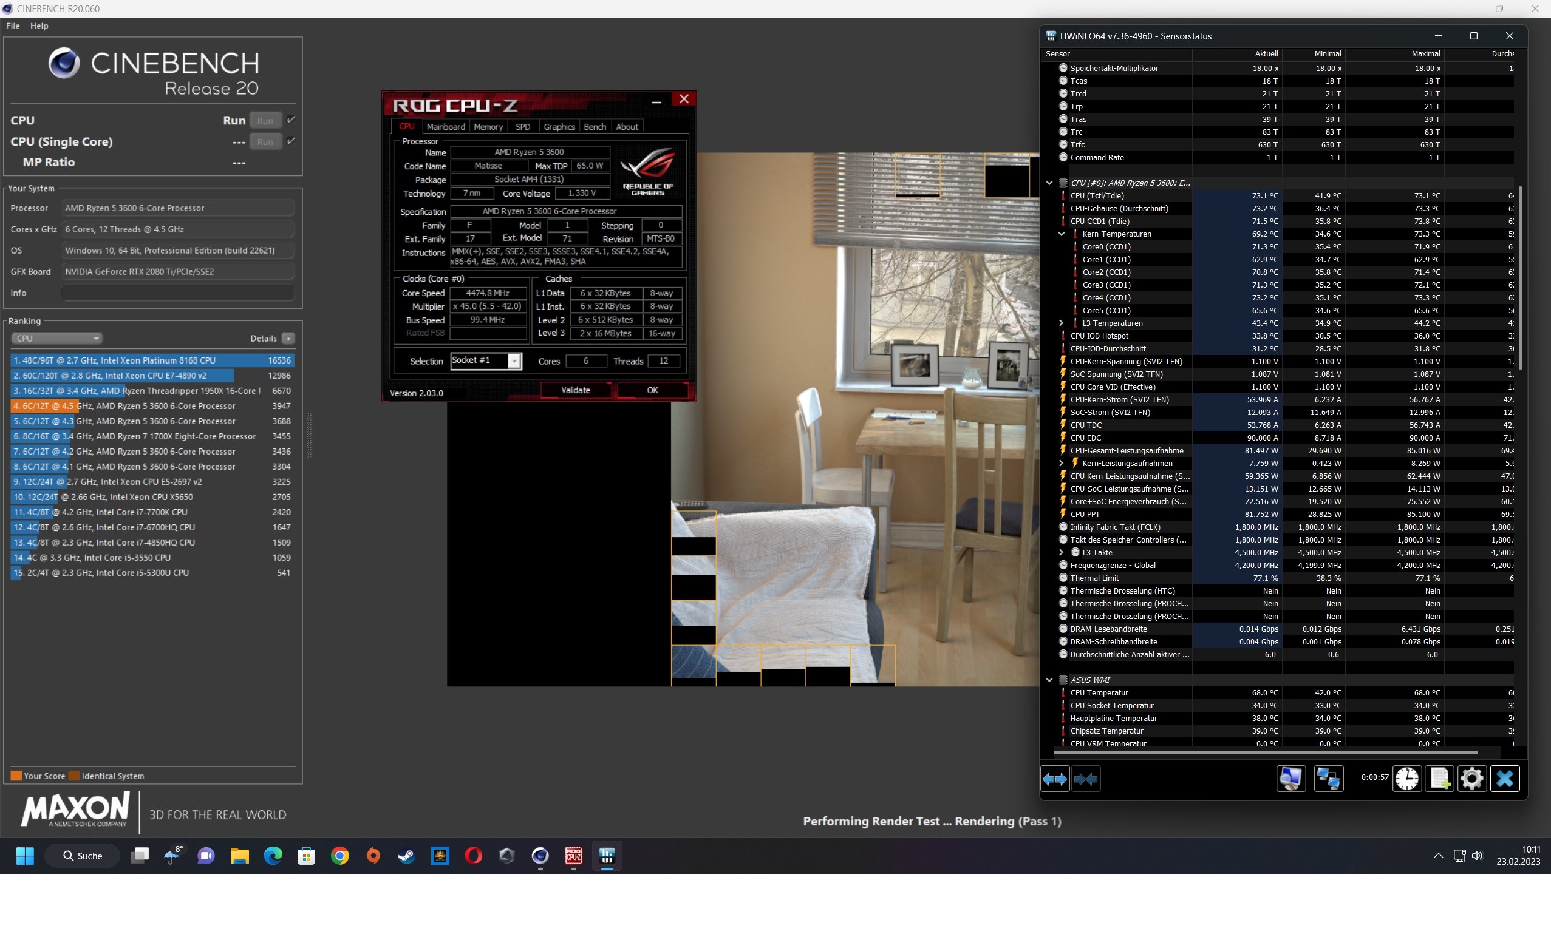Open HWiNFO sensor settings gear icon
The image size is (1551, 937).
point(1471,779)
